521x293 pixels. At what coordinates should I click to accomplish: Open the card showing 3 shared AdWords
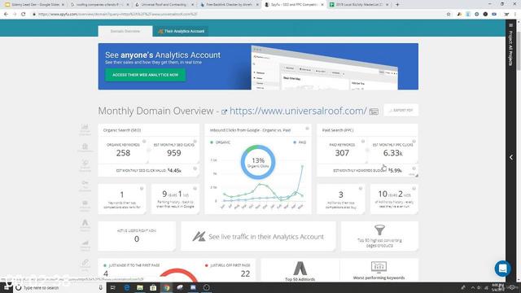click(x=341, y=199)
